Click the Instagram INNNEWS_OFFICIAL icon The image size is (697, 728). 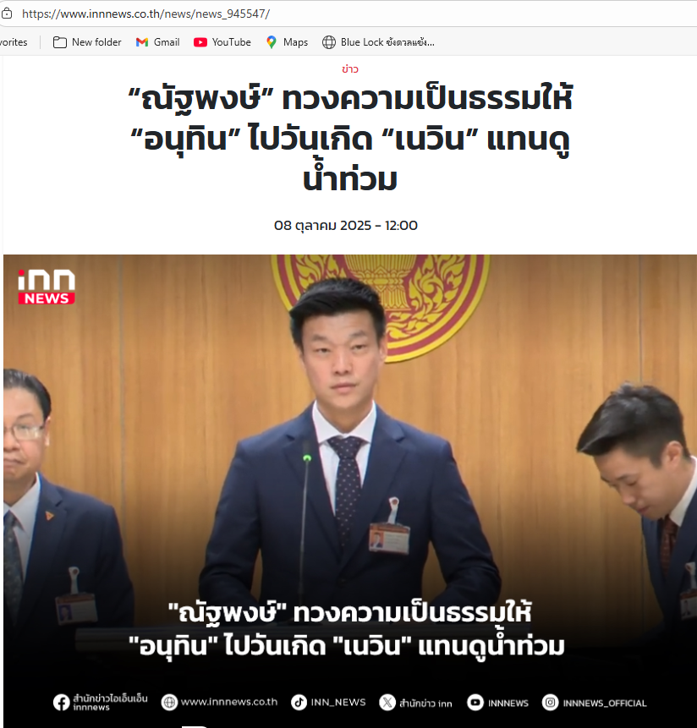(551, 703)
